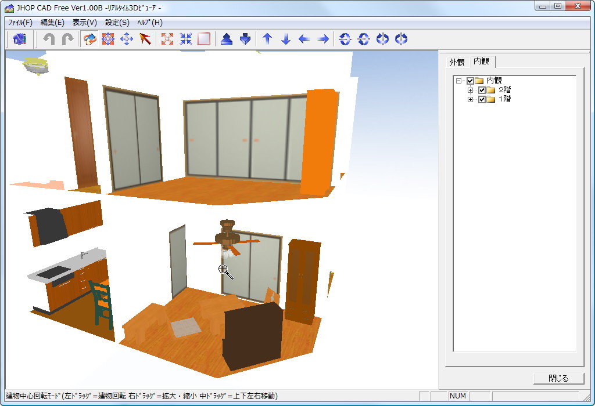Viewport: 595px width, 406px height.
Task: Select the arrow pointer selection tool
Action: click(145, 39)
